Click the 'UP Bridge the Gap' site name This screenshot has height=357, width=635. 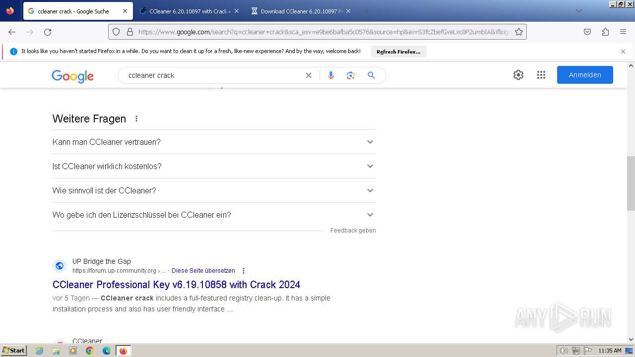click(x=102, y=261)
